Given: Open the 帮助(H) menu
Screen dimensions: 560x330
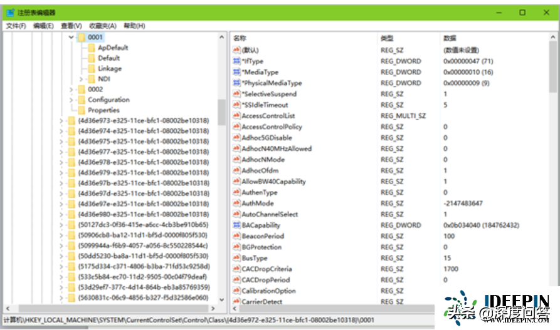Looking at the screenshot, I should [134, 26].
